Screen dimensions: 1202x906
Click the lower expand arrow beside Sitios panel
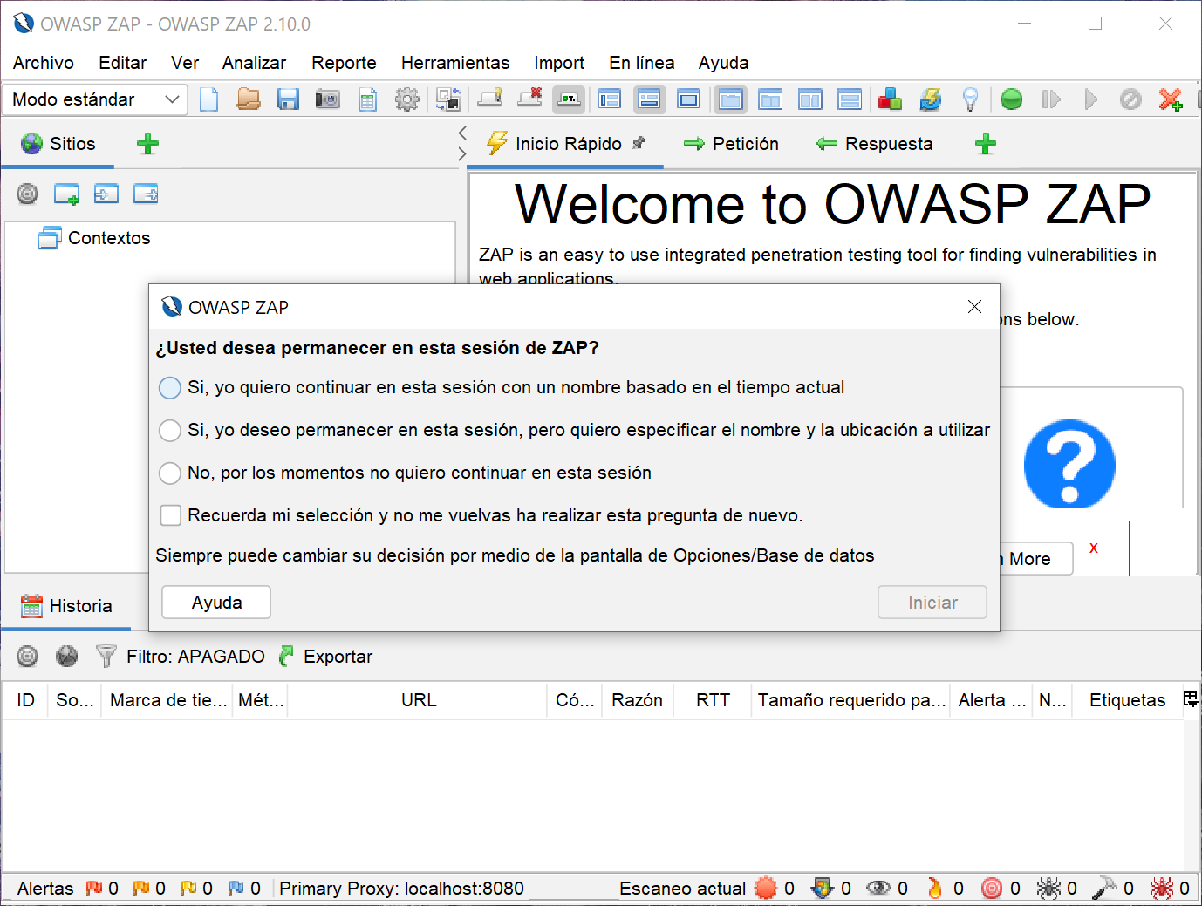pos(462,154)
